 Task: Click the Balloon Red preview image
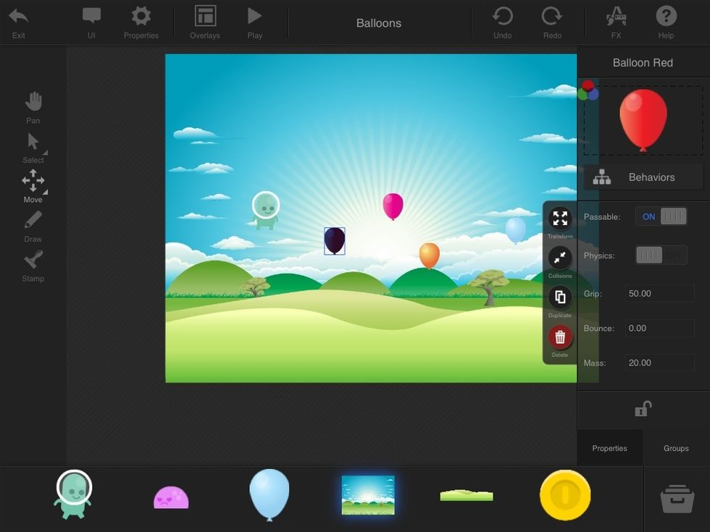coord(643,119)
